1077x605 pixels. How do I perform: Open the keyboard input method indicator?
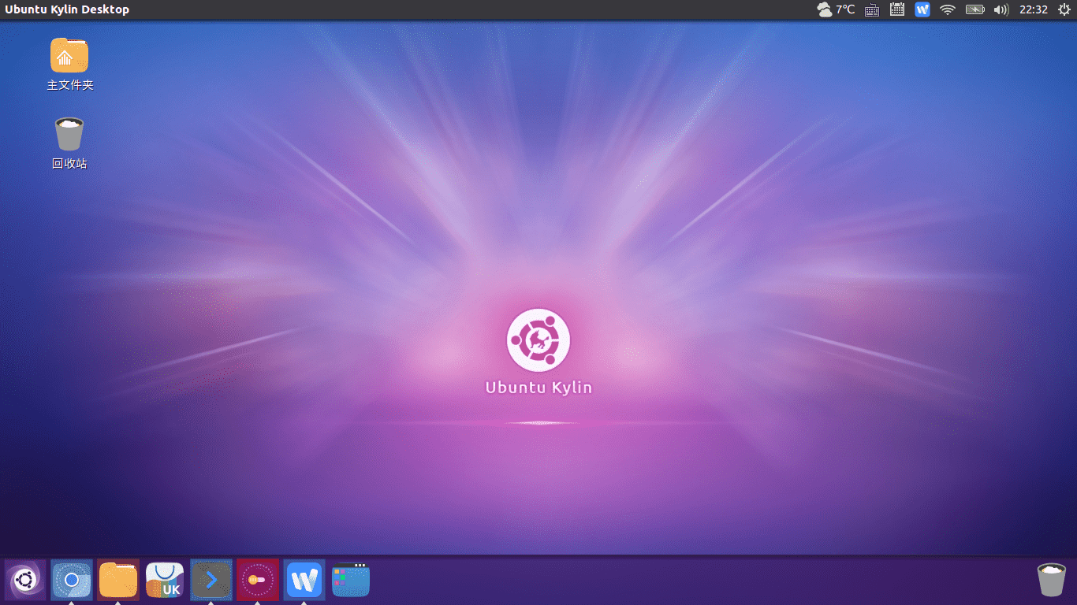(x=872, y=9)
